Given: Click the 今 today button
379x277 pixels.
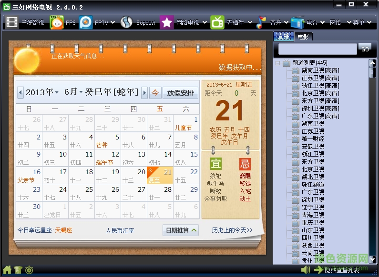Looking at the screenshot, I should [x=155, y=93].
